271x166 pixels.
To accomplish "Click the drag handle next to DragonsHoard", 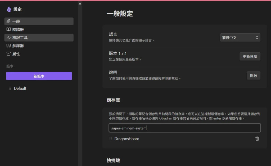I will click(x=111, y=139).
